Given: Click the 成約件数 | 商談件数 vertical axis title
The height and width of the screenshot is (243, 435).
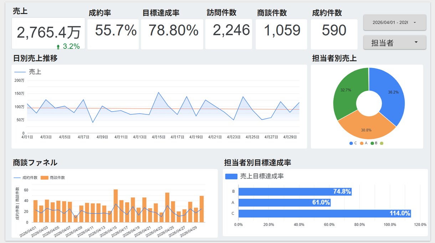Looking at the screenshot, I should coord(17,203).
